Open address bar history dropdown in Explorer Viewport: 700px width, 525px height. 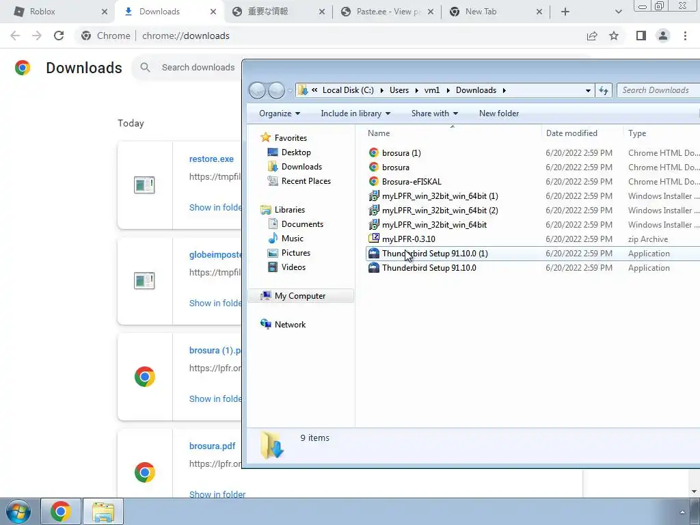588,90
